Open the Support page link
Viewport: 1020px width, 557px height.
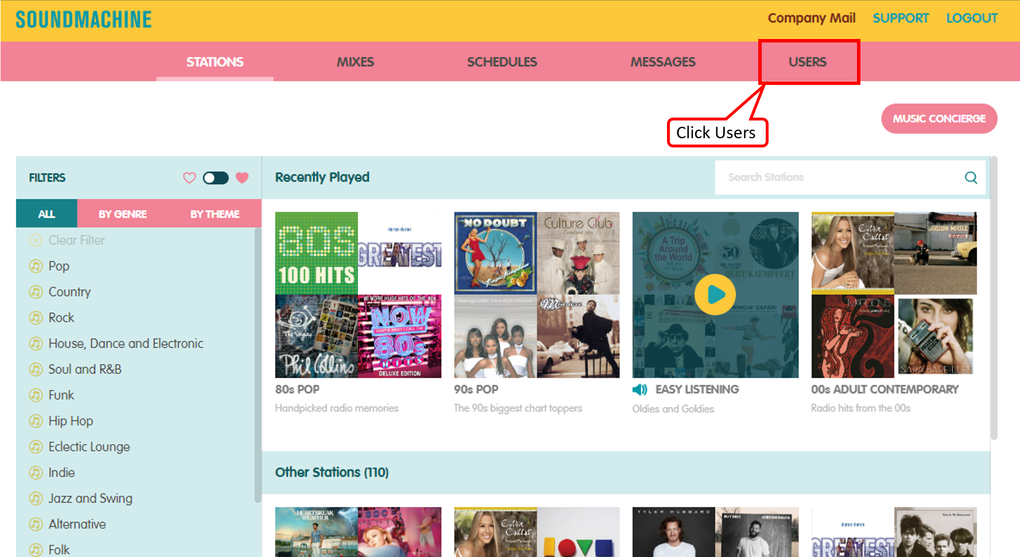[x=901, y=18]
